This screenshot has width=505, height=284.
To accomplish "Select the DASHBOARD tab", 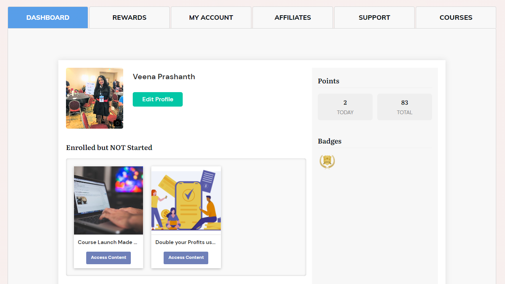I will (48, 17).
